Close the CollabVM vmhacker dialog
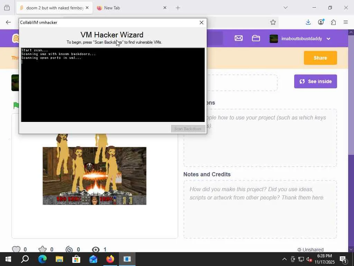 202,23
